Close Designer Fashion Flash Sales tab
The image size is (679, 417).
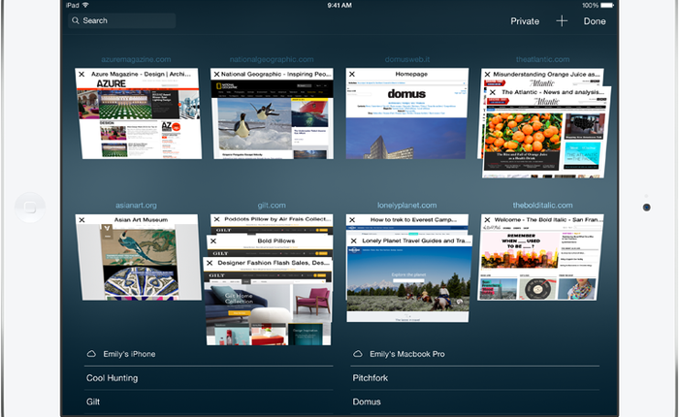(x=210, y=263)
